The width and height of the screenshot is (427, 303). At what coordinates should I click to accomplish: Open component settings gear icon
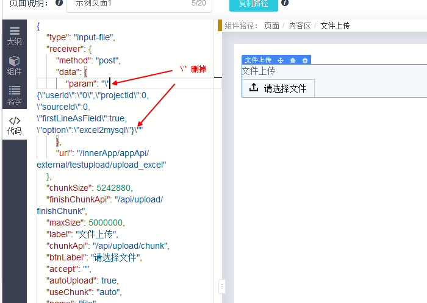point(306,60)
